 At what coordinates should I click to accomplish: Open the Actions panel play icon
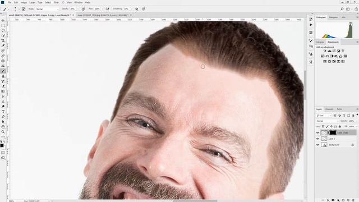pos(311,25)
